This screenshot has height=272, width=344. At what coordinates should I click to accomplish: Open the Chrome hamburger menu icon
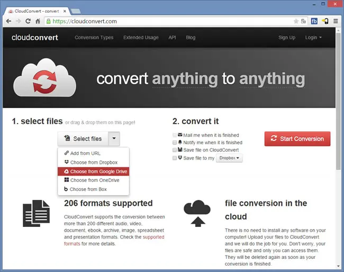(336, 21)
